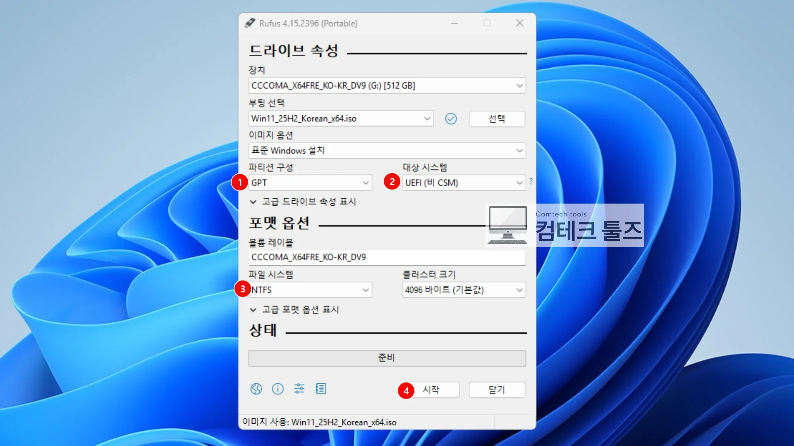Open the 부팅 선택 ISO dropdown

click(x=341, y=119)
